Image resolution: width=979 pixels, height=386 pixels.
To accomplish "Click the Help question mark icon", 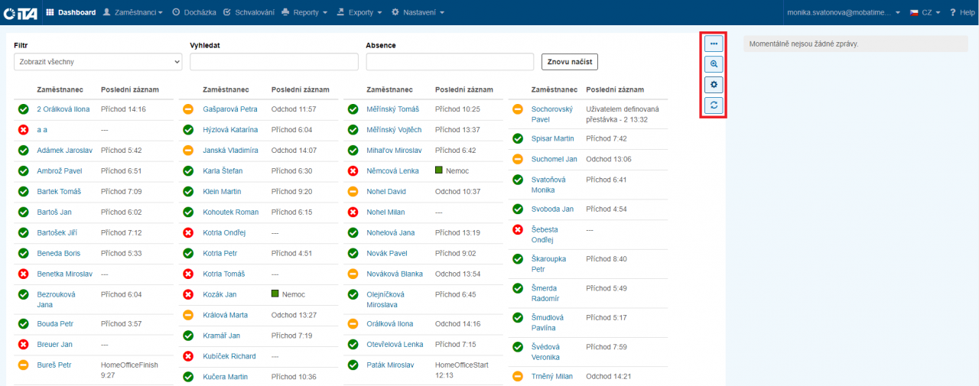I will click(x=952, y=12).
